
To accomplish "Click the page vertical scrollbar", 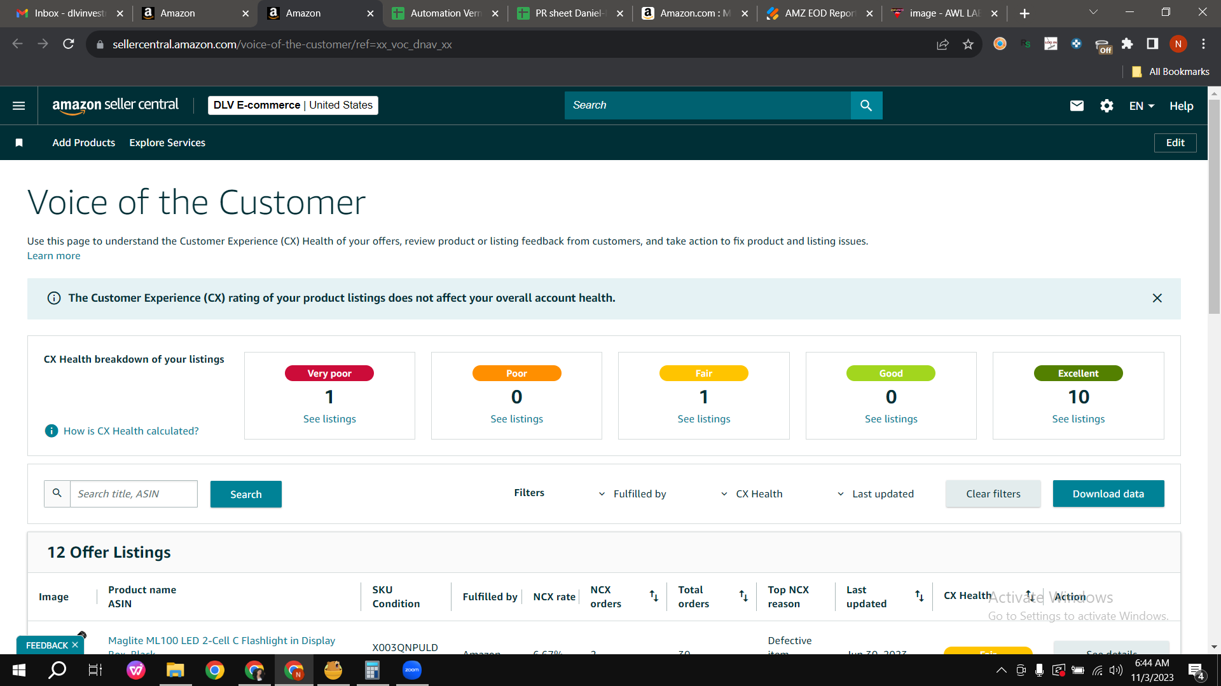I will click(x=1214, y=207).
